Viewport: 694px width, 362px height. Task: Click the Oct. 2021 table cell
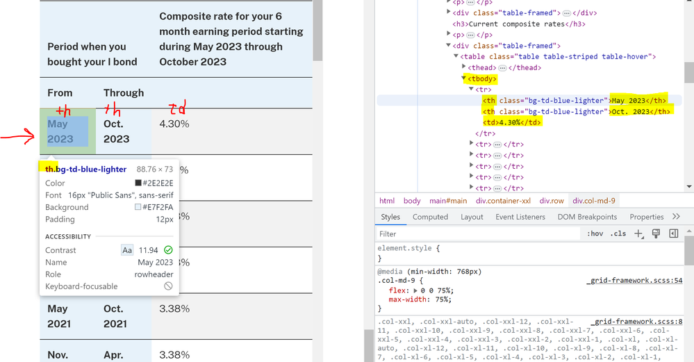(x=124, y=316)
